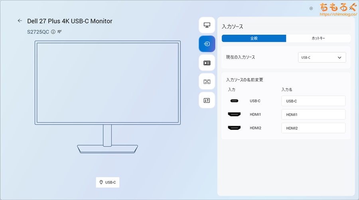Open the dual-window arrangement sidebar icon
This screenshot has height=200, width=359.
[207, 82]
